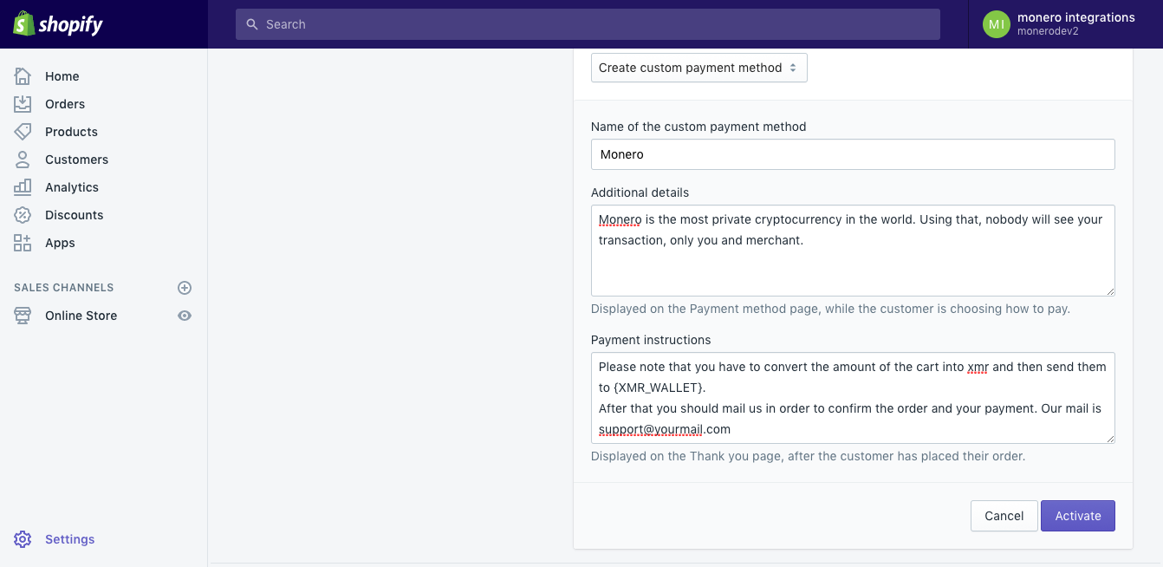This screenshot has width=1163, height=567.
Task: Go to Customers section
Action: point(76,160)
